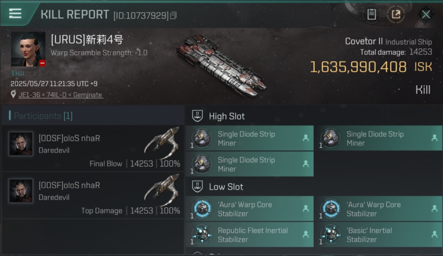The width and height of the screenshot is (443, 256).
Task: Open Top Damage oloS nhaR portrait
Action: [x=21, y=191]
